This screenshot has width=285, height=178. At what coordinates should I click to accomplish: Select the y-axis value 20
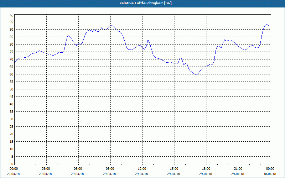pos(11,134)
